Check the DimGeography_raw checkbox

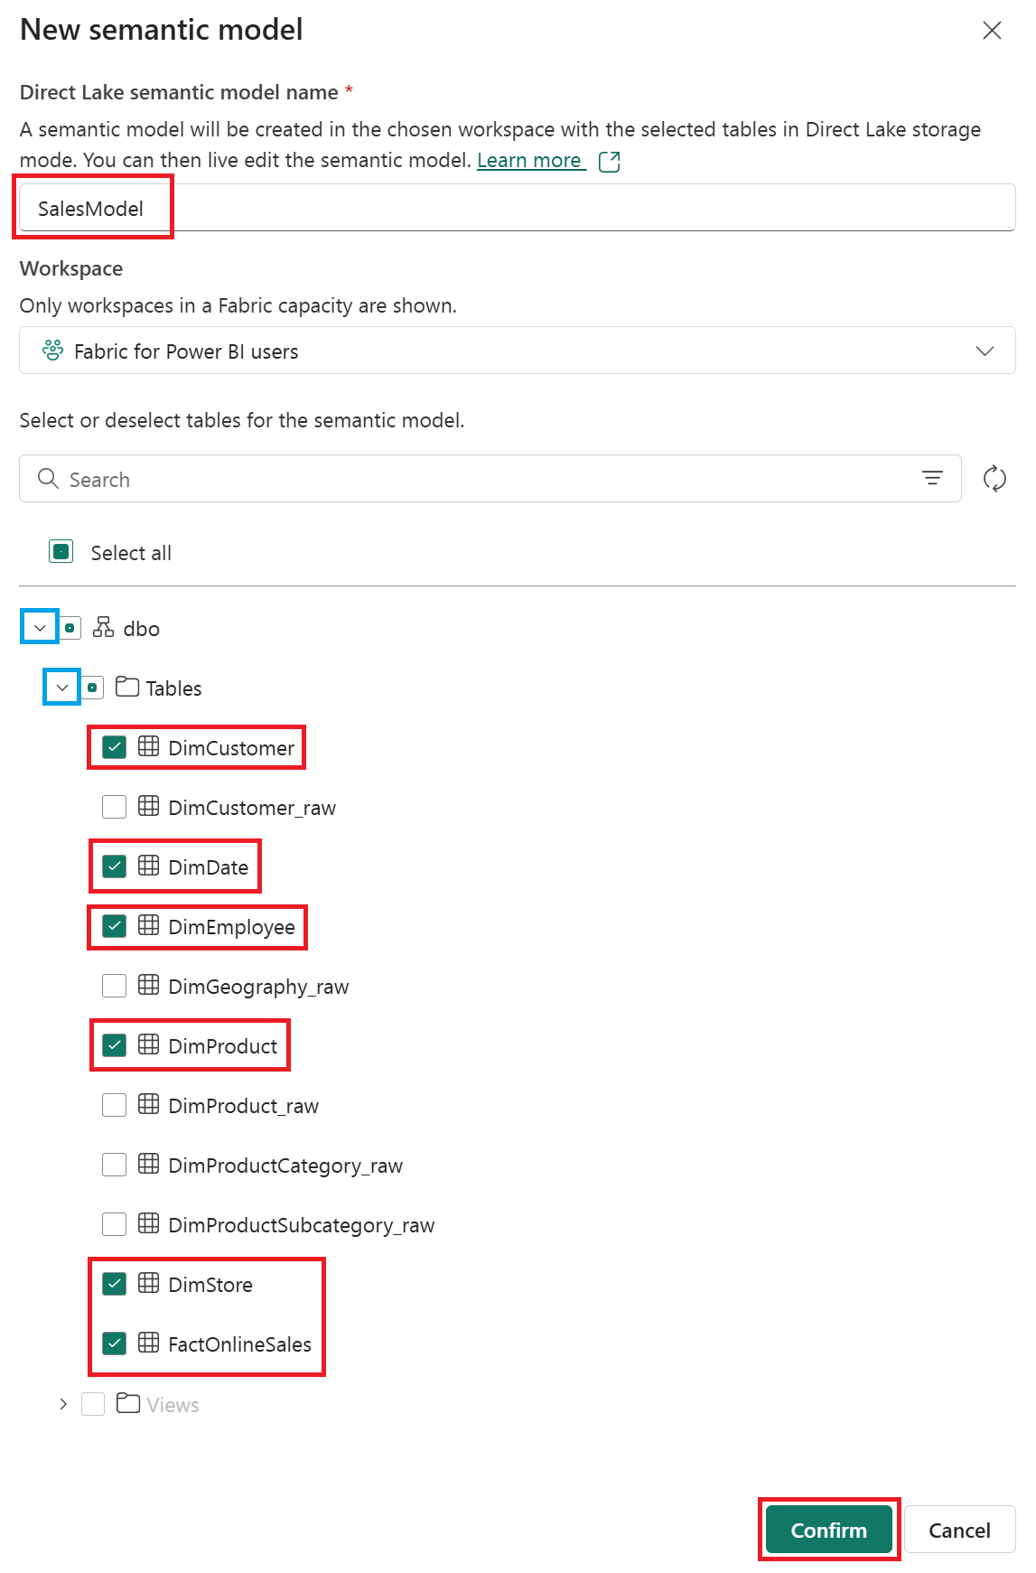click(115, 986)
